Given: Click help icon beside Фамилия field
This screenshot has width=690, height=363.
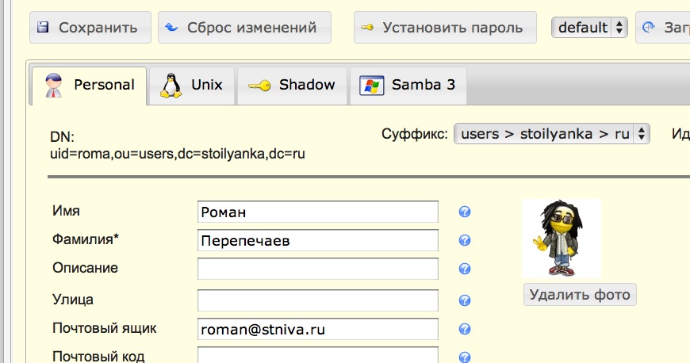Looking at the screenshot, I should tap(466, 241).
